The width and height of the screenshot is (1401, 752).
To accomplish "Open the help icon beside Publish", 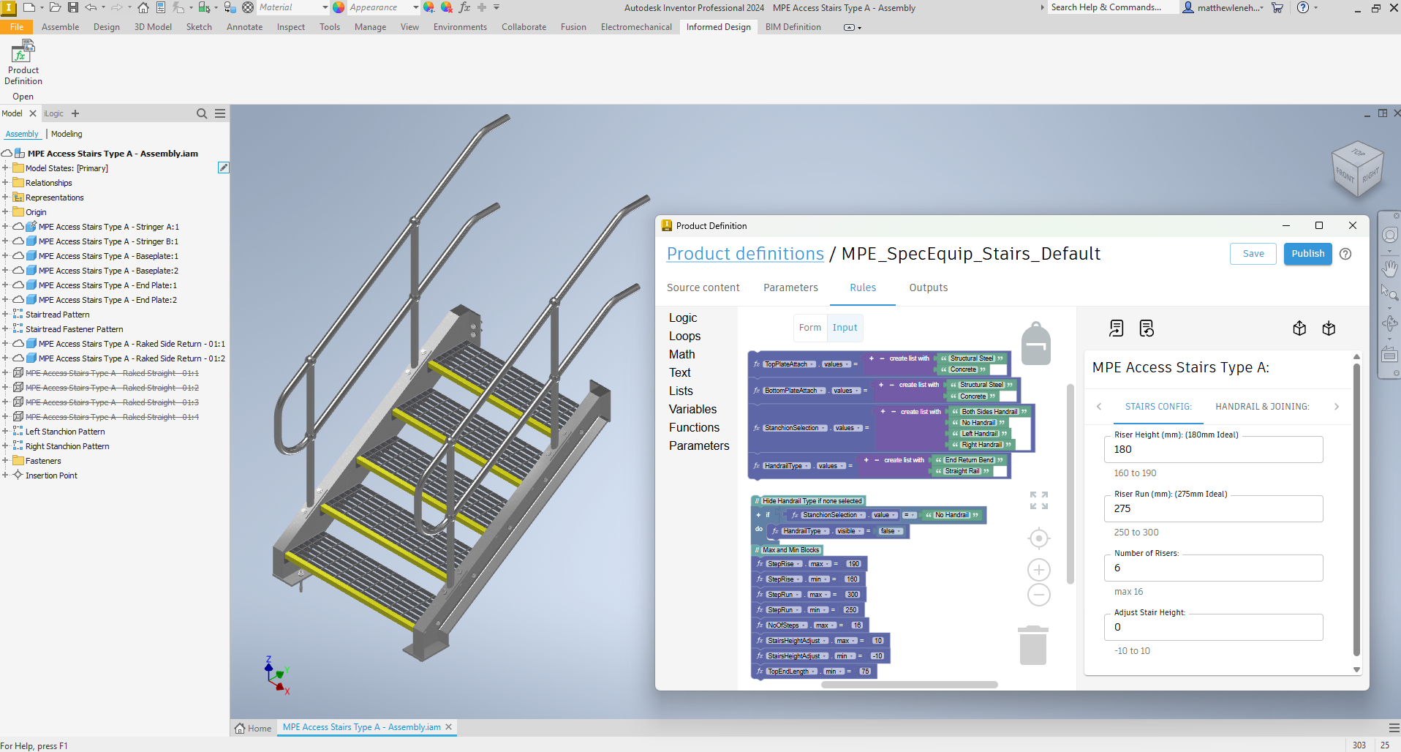I will click(x=1345, y=254).
